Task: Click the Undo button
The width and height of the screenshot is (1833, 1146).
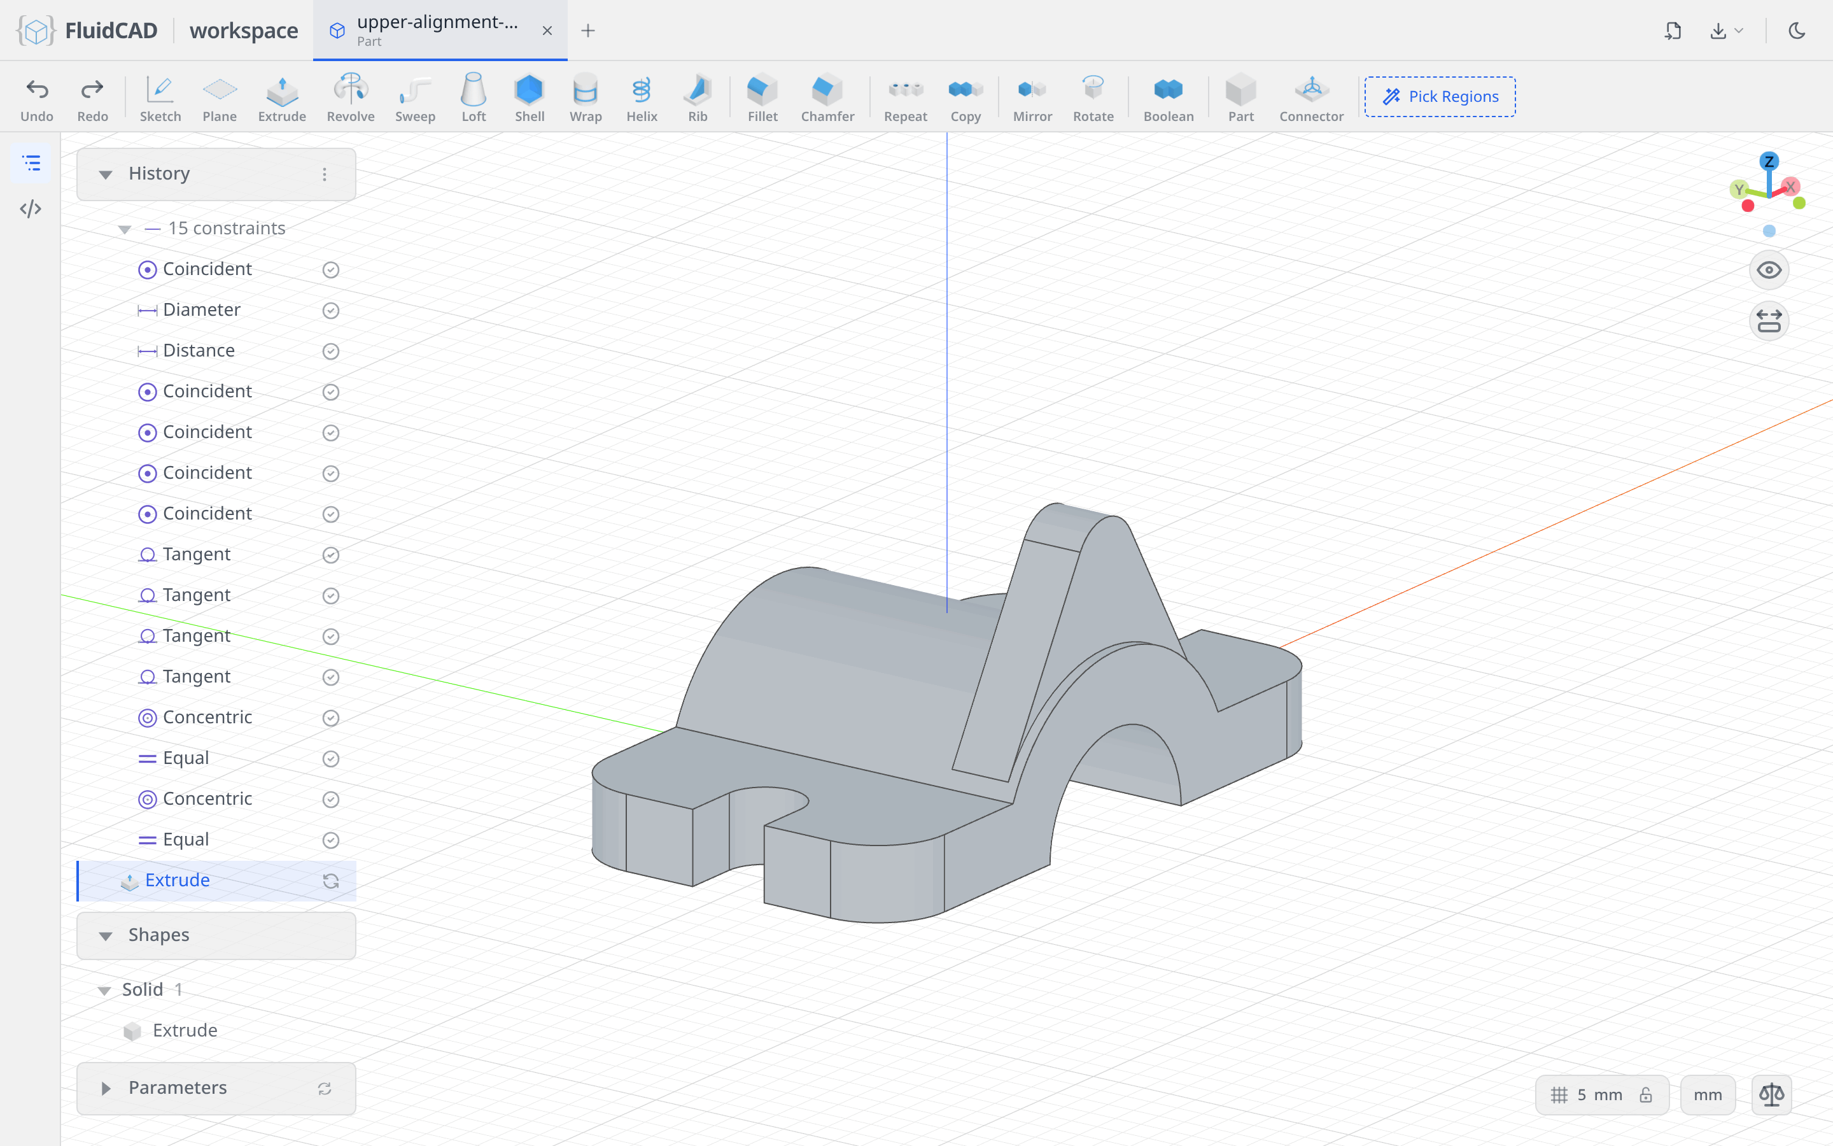Action: click(37, 99)
